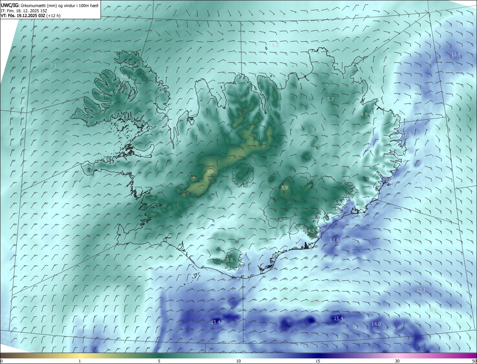Click the 14.0 value label

click(x=376, y=324)
